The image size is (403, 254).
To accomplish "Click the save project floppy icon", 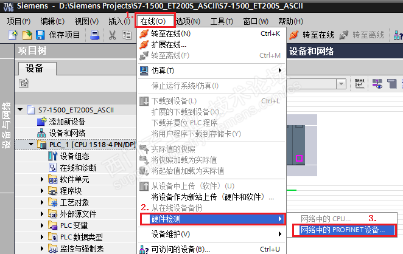I will [x=40, y=35].
